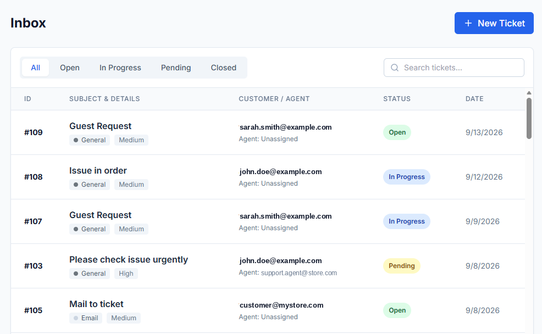Click Agent: Unassigned on ticket #108

(x=268, y=183)
